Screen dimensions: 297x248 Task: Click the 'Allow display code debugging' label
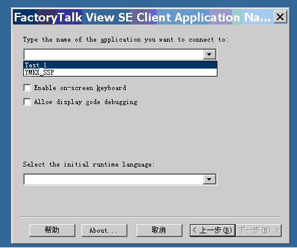[86, 102]
